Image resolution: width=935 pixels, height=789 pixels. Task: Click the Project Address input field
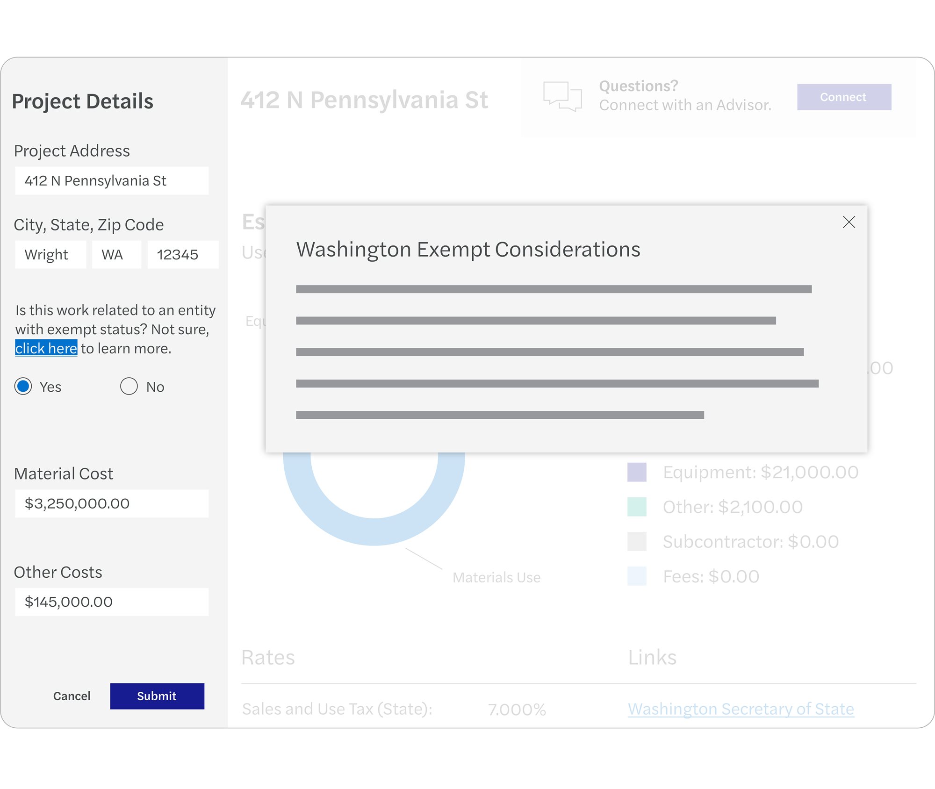[111, 180]
